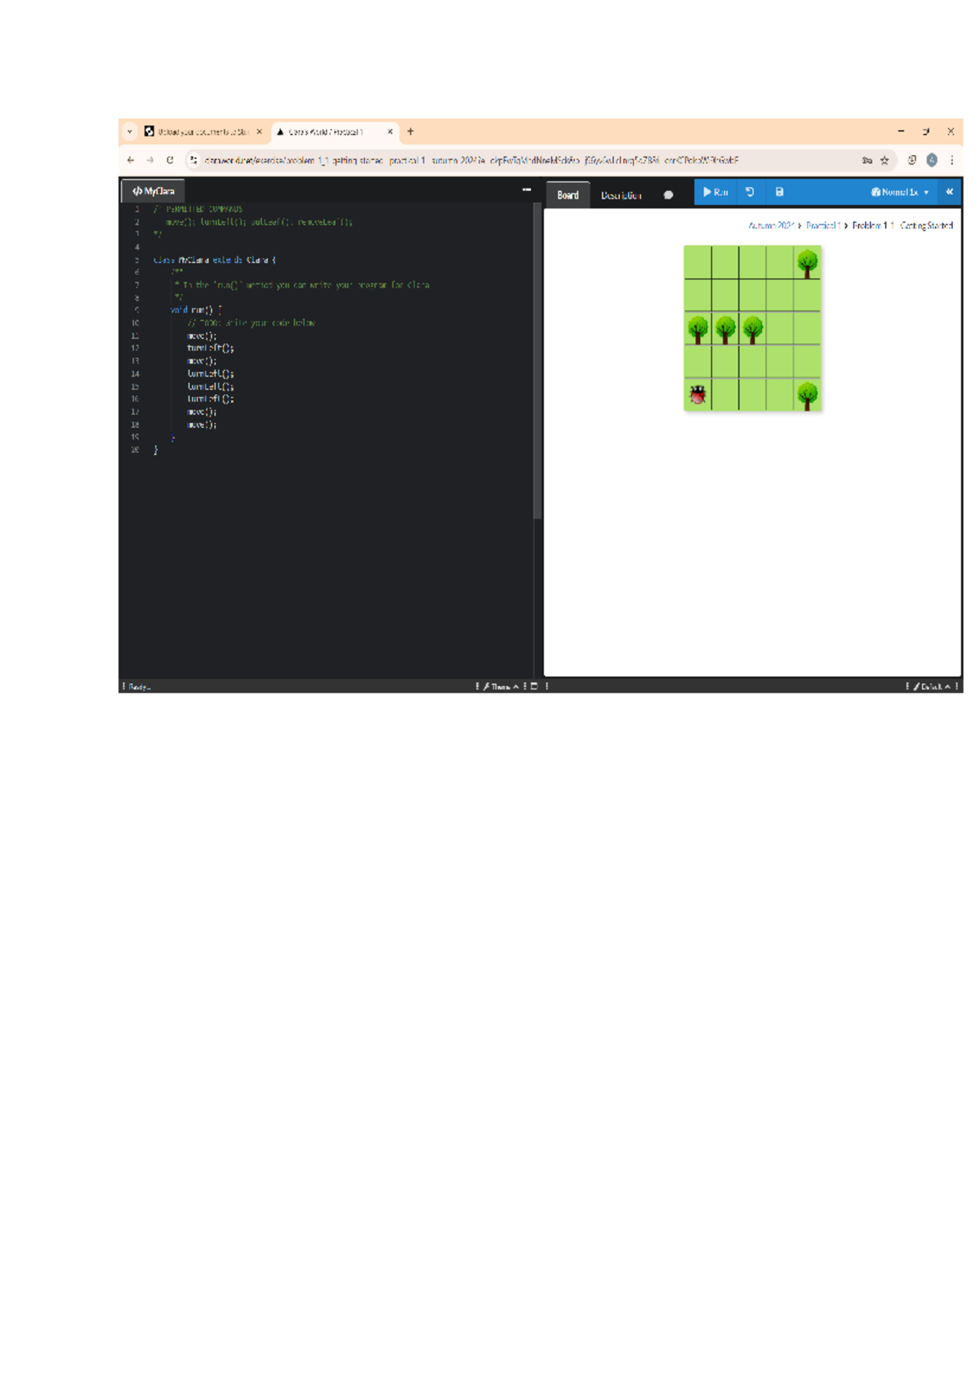Open the Autumn 2024 breadcrumb link

click(771, 225)
